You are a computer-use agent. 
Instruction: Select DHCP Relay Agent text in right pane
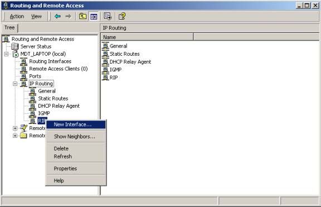pos(130,62)
